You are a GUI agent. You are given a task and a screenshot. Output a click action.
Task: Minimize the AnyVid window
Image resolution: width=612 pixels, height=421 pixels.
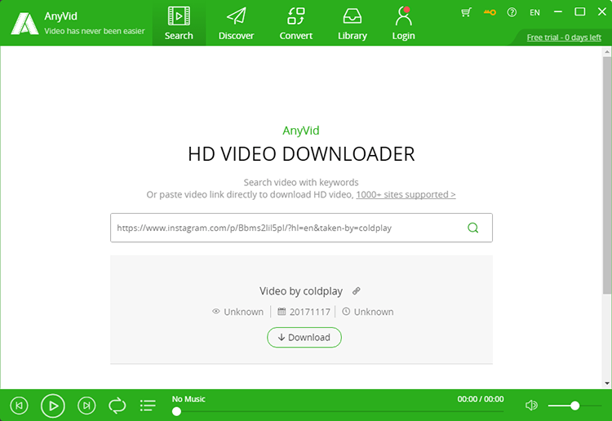[558, 12]
